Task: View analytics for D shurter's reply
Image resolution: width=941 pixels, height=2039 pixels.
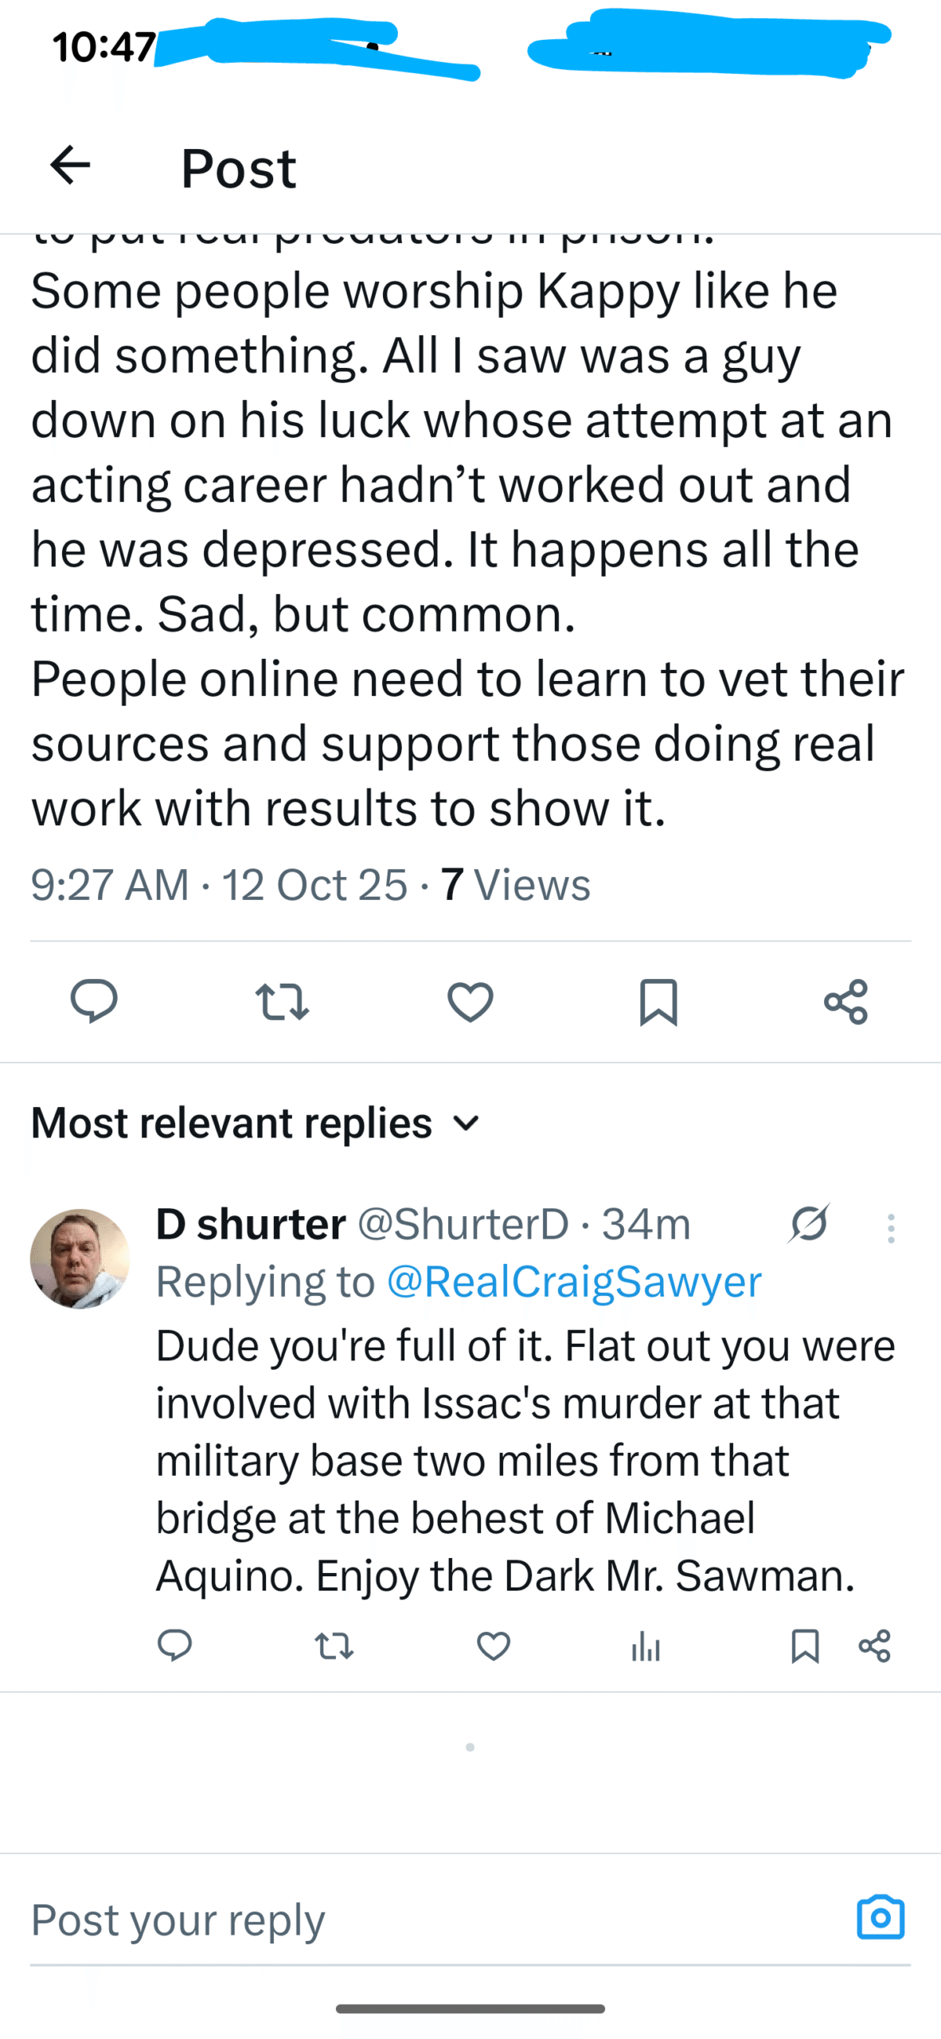Action: (x=646, y=1646)
